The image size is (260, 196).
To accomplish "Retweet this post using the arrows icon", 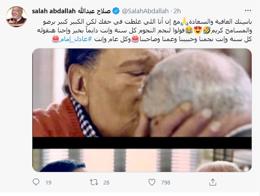I will click(x=94, y=182).
